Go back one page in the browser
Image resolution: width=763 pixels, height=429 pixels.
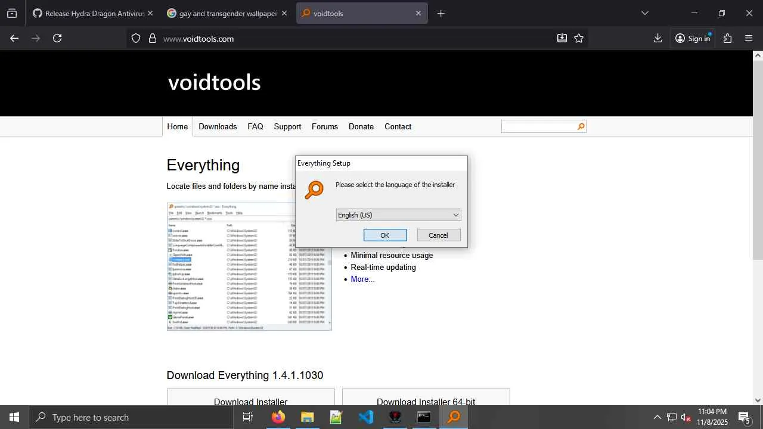[14, 38]
